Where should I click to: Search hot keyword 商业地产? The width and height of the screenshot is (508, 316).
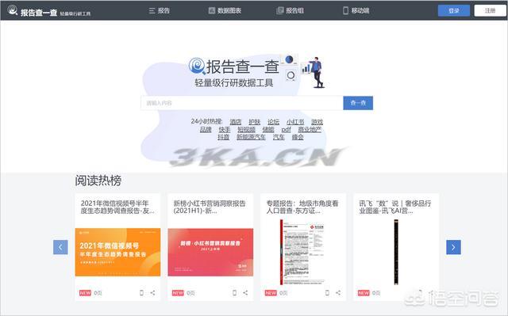(x=310, y=130)
